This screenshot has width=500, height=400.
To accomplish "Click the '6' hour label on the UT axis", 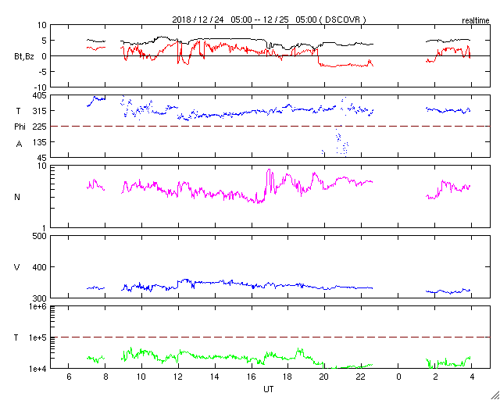I will tap(69, 377).
